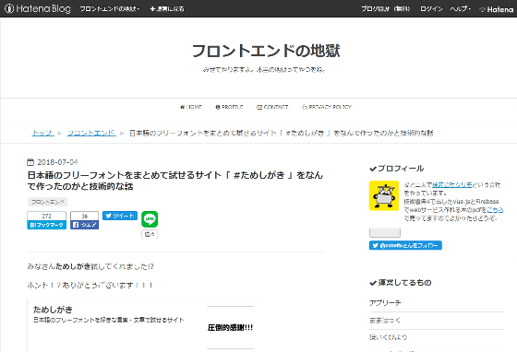Click the Twitter follow button in sidebar
517x352 pixels.
pos(405,245)
